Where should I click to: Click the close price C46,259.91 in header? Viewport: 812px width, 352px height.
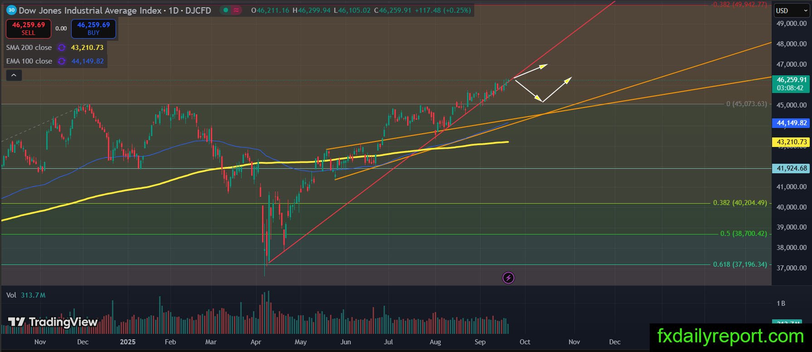pyautogui.click(x=393, y=10)
